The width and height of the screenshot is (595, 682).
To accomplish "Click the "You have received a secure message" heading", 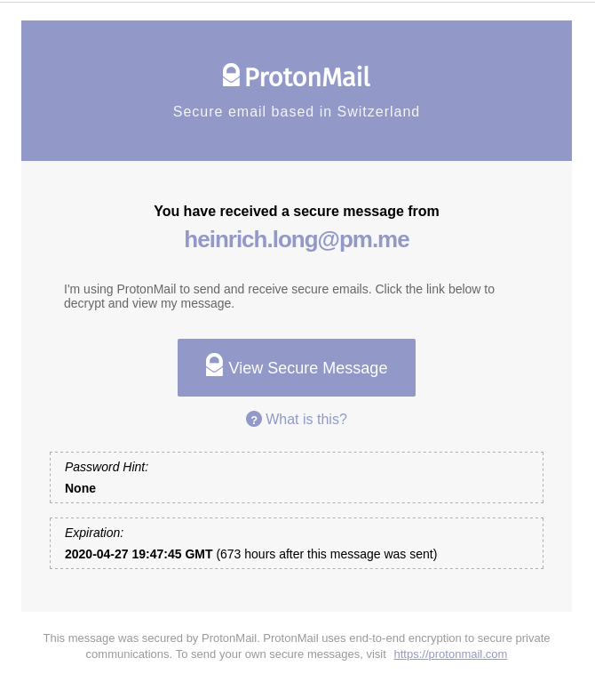I will [x=296, y=212].
